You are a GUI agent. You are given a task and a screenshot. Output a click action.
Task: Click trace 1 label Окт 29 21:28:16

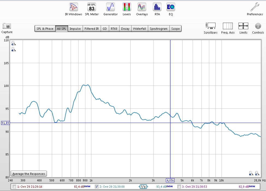pyautogui.click(x=30, y=187)
